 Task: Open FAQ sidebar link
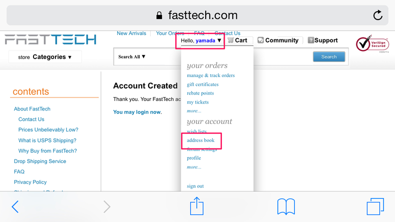tap(19, 171)
